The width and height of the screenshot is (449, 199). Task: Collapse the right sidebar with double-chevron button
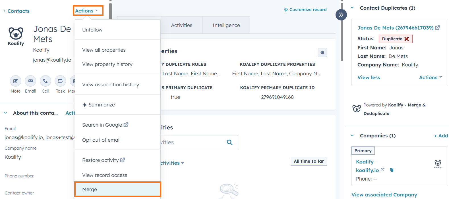(x=341, y=15)
